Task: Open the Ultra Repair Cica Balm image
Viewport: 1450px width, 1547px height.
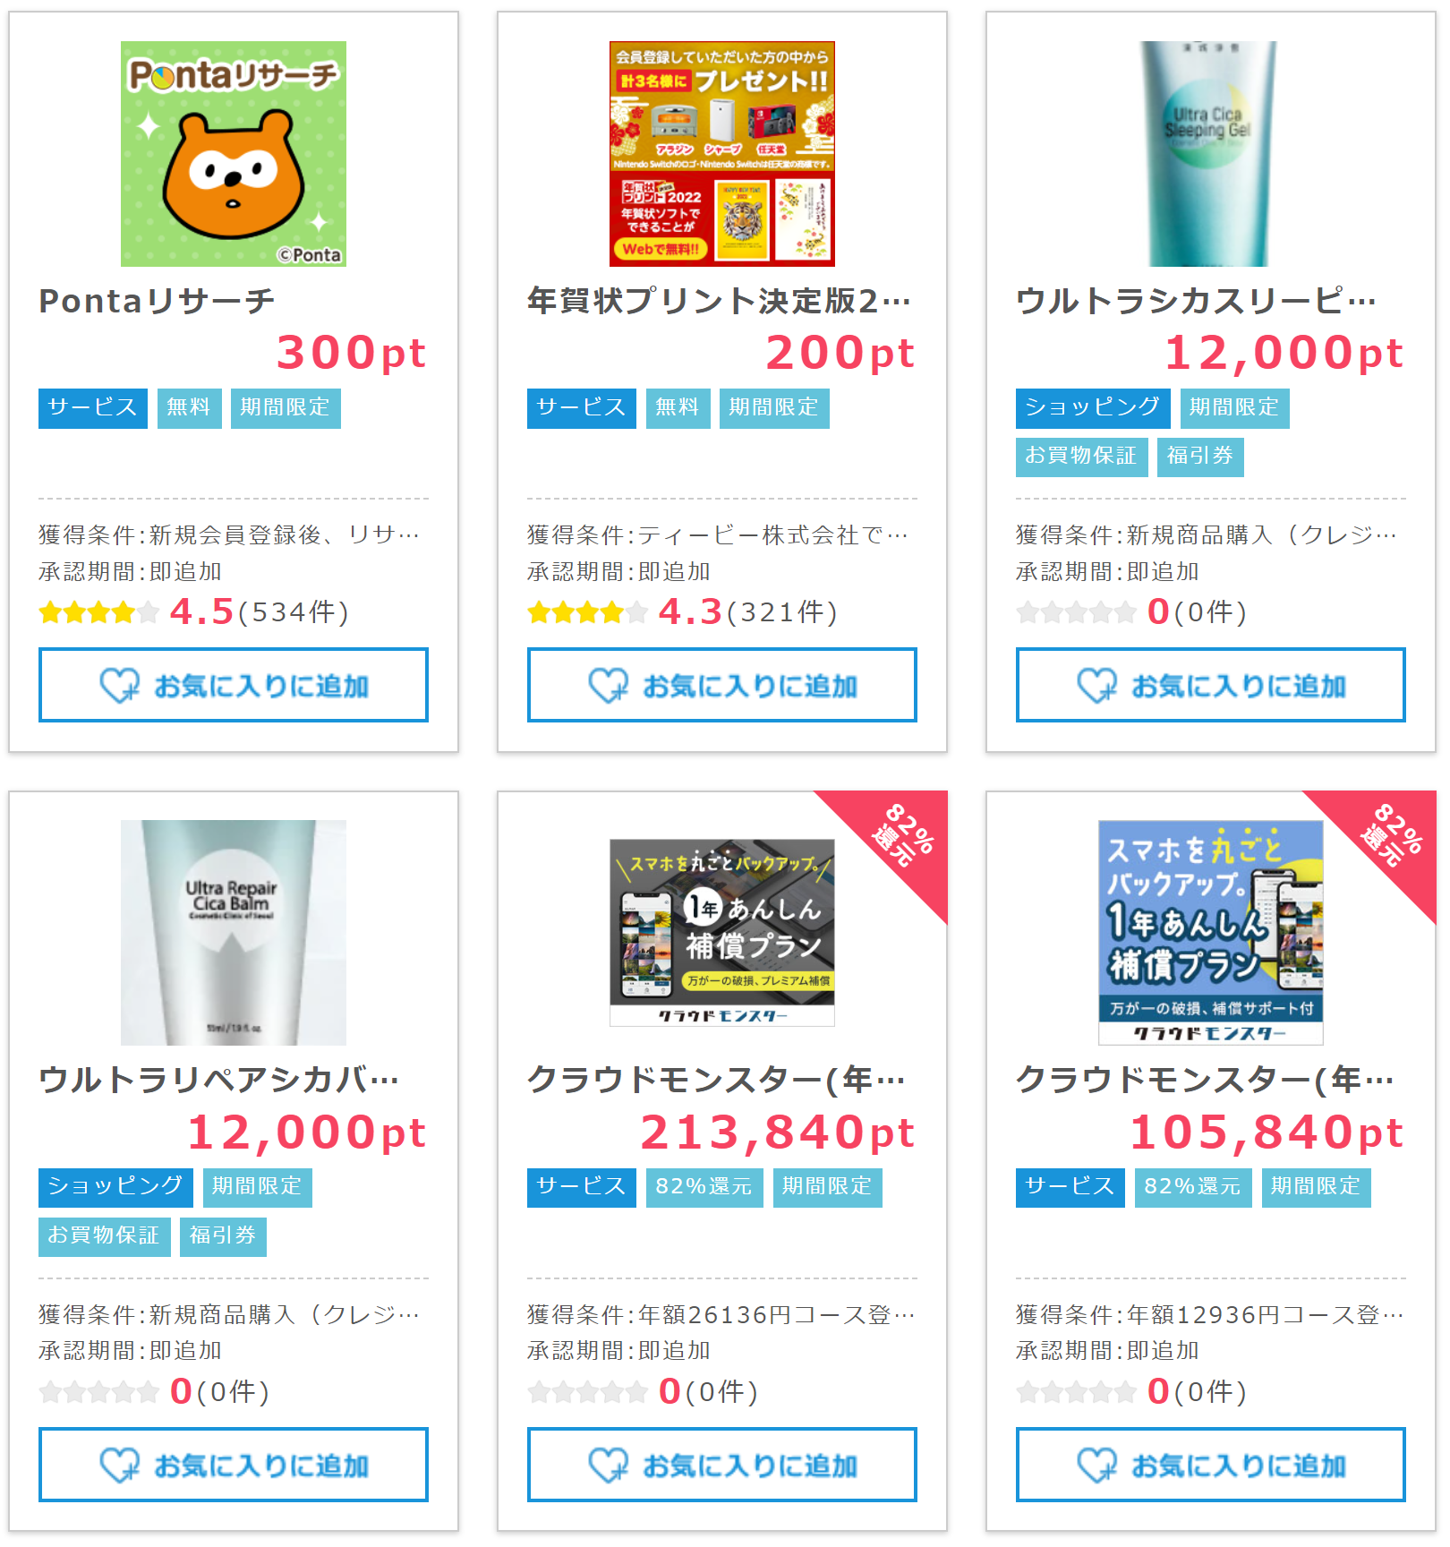Action: (234, 933)
